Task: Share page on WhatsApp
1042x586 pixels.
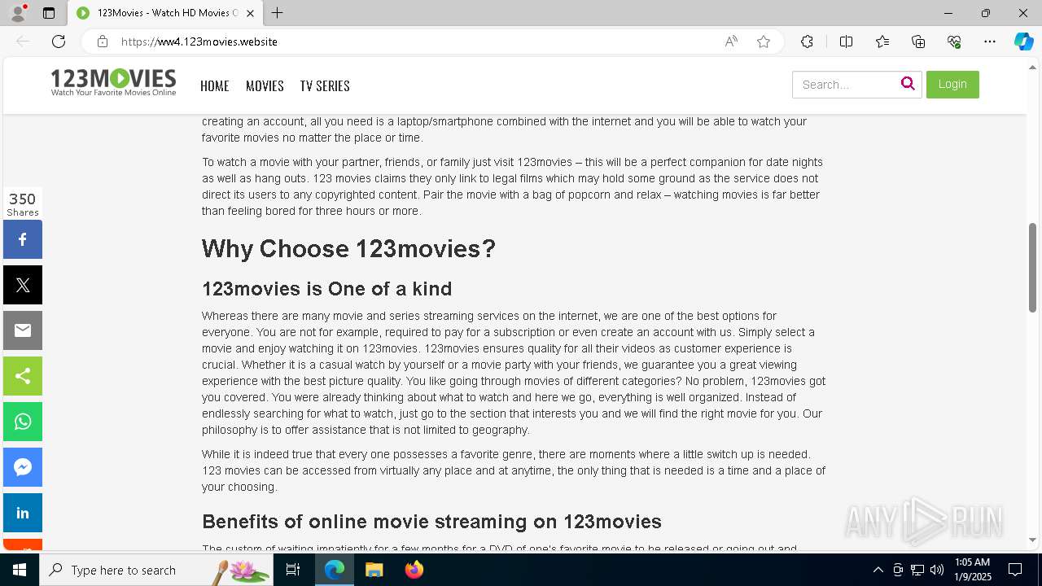Action: pos(23,422)
